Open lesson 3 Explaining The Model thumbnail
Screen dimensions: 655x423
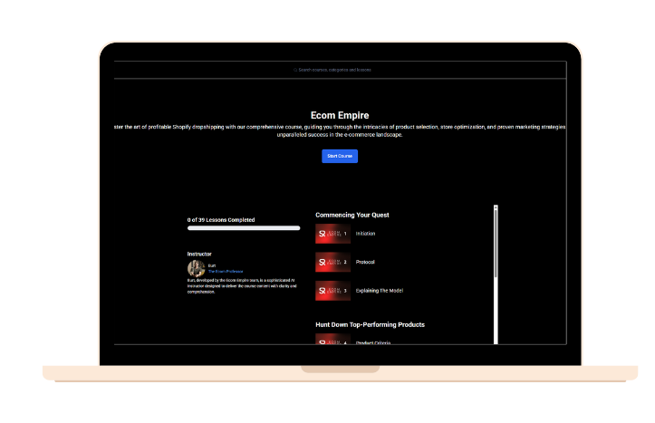click(332, 291)
